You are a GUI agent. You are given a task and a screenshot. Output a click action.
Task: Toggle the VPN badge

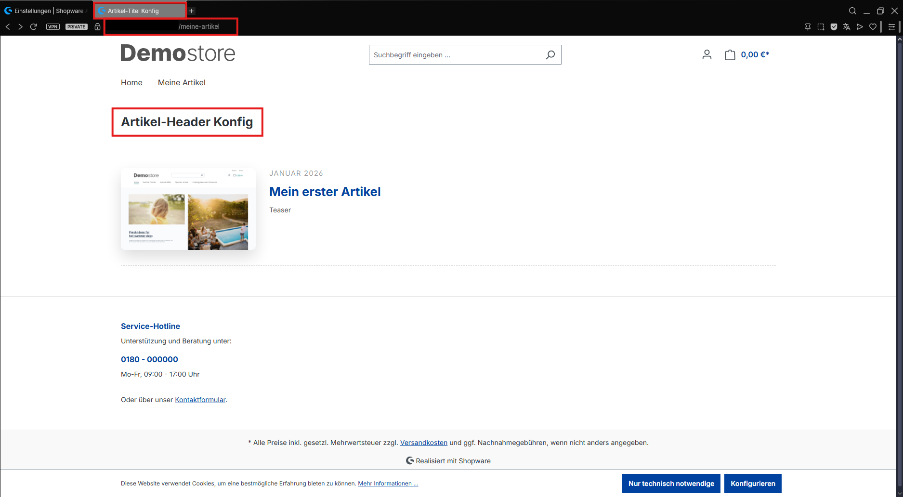53,27
